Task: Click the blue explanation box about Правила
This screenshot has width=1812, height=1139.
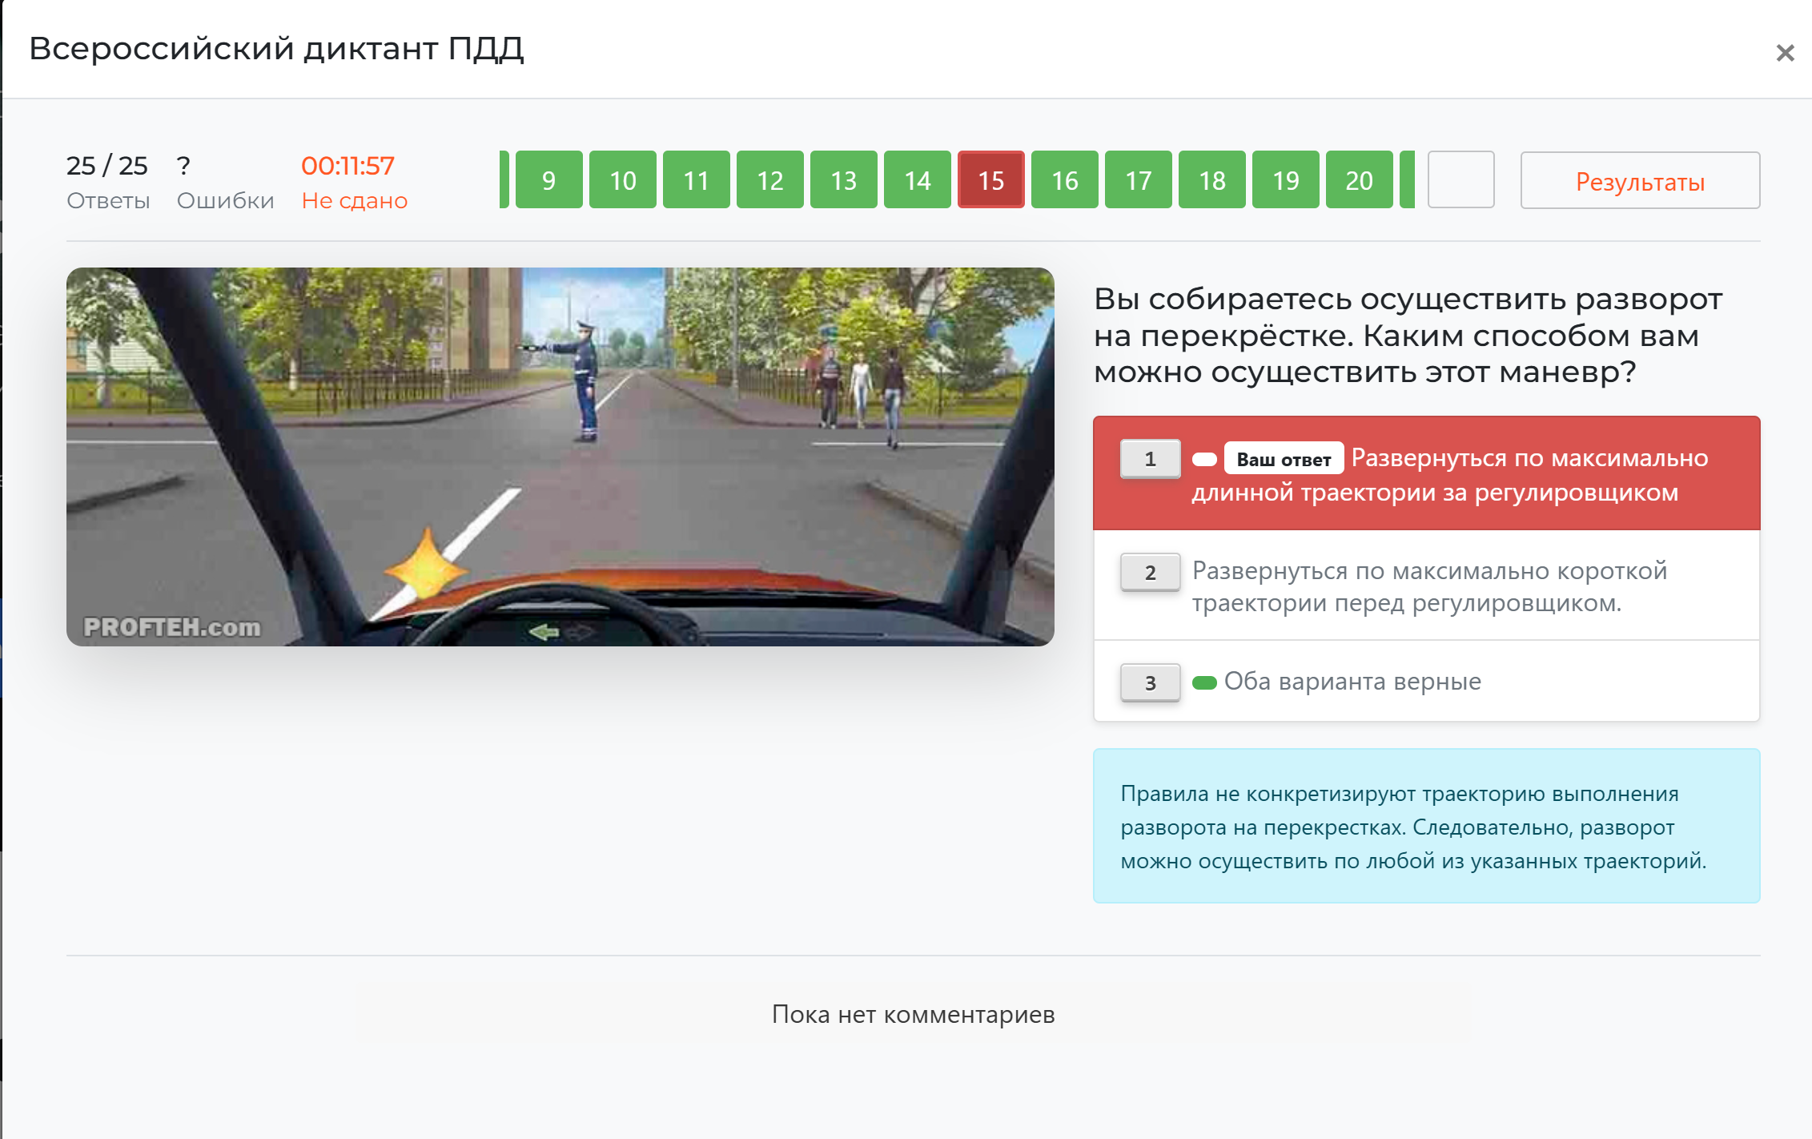Action: tap(1427, 826)
